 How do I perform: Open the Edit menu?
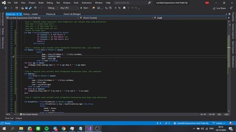16,3
